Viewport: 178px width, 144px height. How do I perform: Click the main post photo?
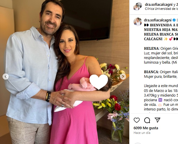(x=65, y=72)
